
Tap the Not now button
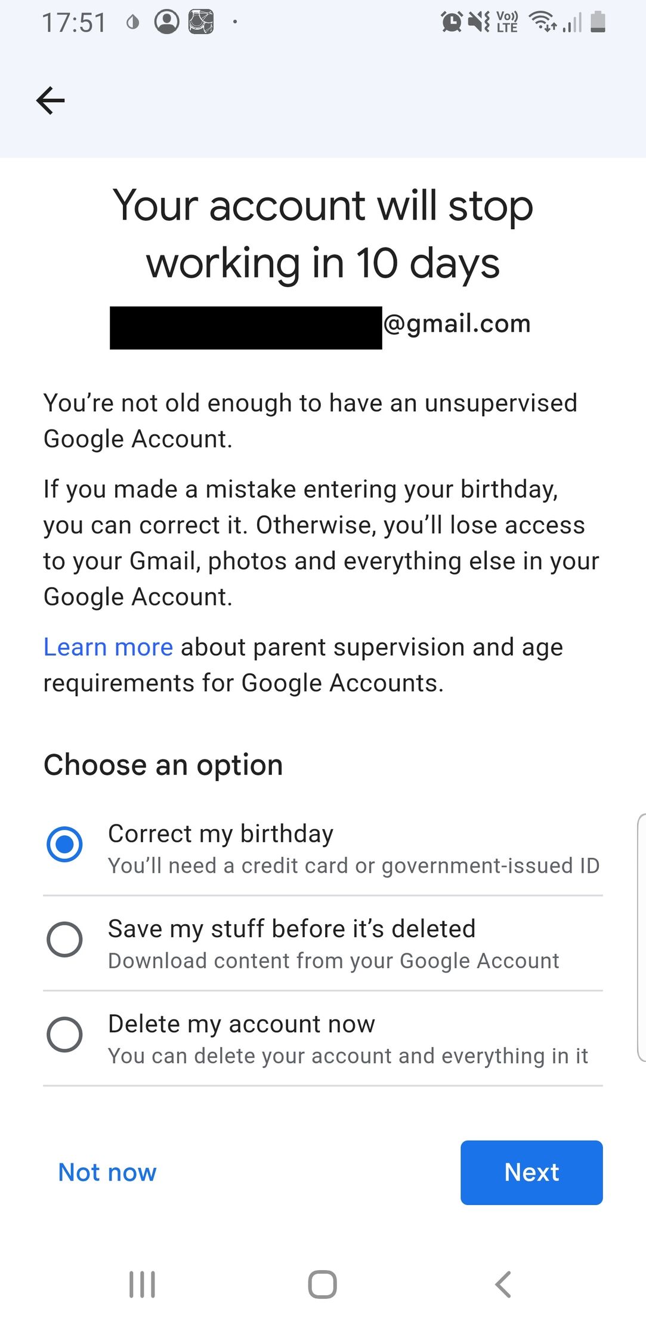pyautogui.click(x=107, y=1172)
